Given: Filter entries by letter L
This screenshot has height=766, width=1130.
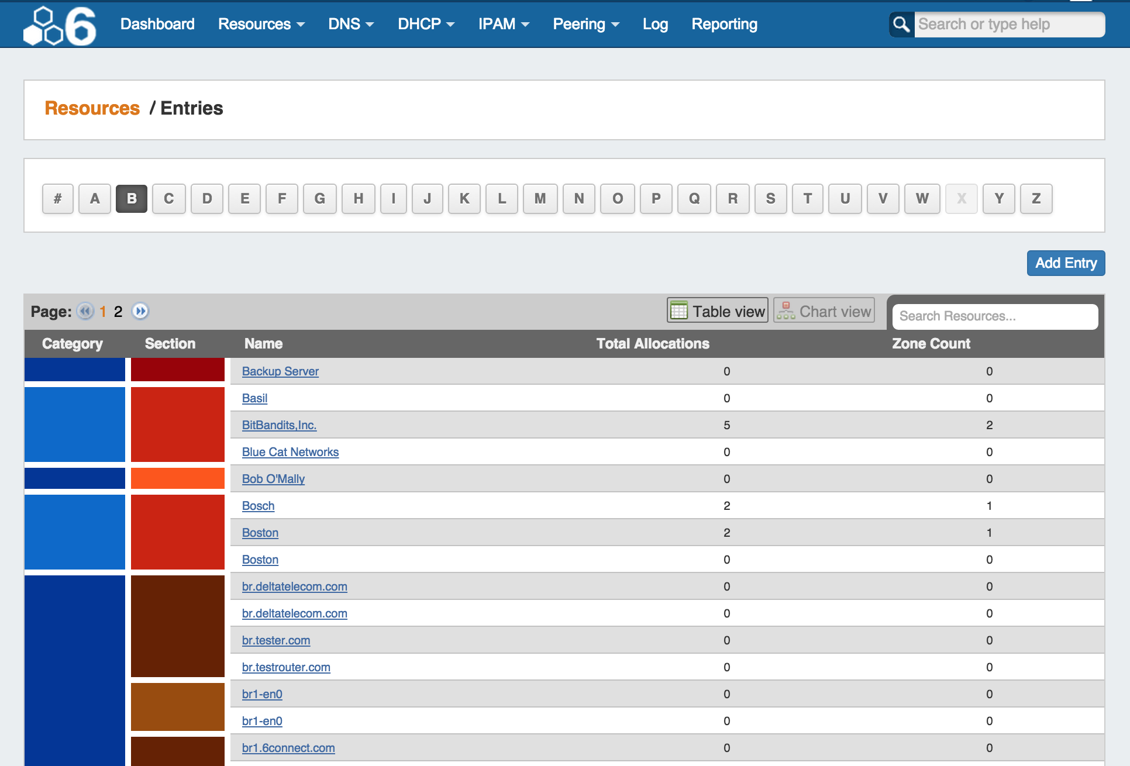Looking at the screenshot, I should tap(502, 199).
